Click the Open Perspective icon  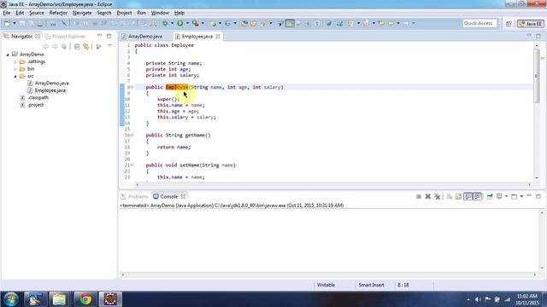(x=509, y=24)
